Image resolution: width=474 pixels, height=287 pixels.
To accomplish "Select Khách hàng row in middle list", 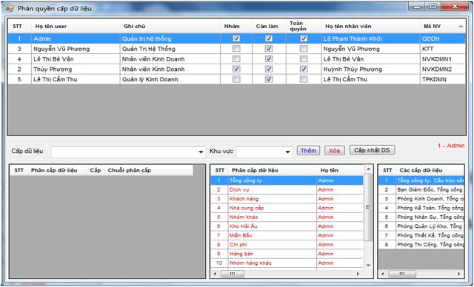I will (x=287, y=198).
